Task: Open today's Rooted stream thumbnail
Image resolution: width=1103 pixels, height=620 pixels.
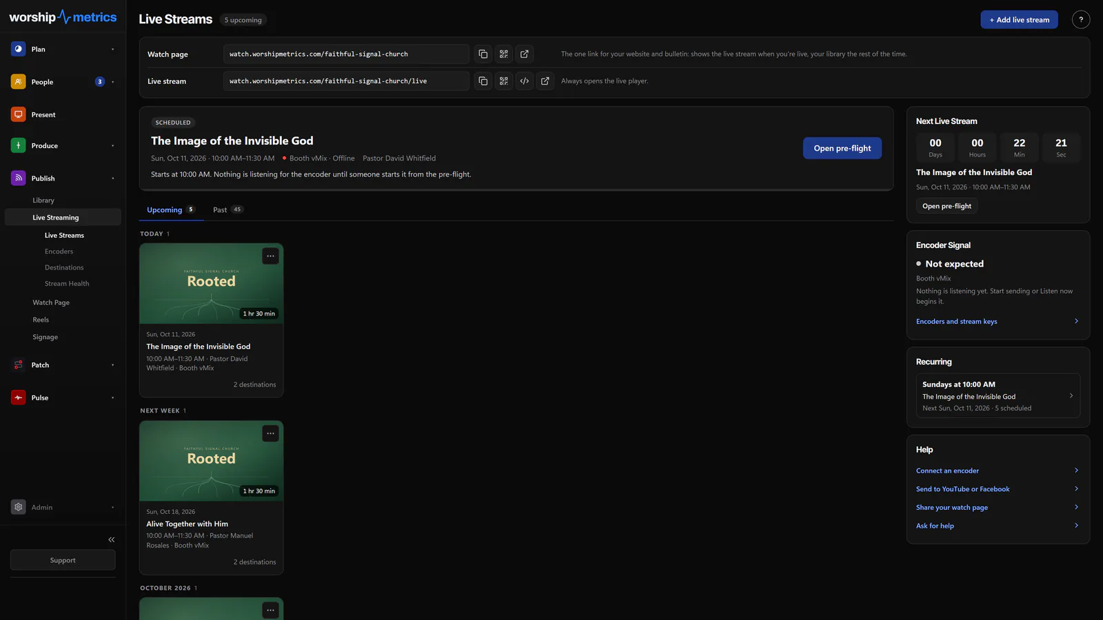Action: (211, 284)
